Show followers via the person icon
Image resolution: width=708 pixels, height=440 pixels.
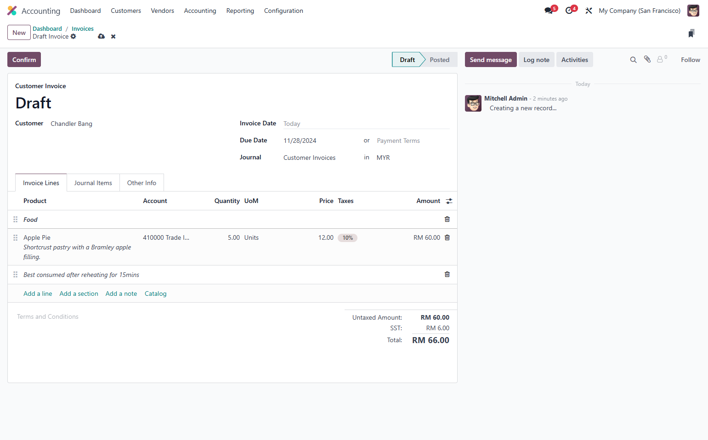(x=660, y=59)
